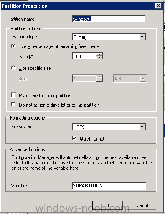Image resolution: width=165 pixels, height=214 pixels.
Task: Decrease the Size (%) spinner value
Action: [x=99, y=58]
